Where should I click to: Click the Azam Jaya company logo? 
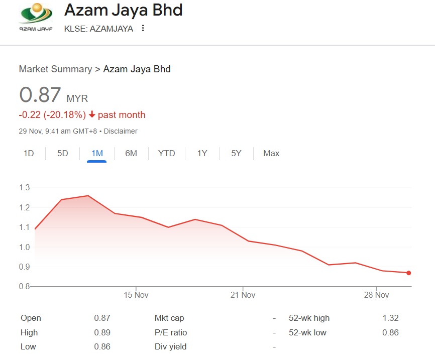[x=35, y=18]
